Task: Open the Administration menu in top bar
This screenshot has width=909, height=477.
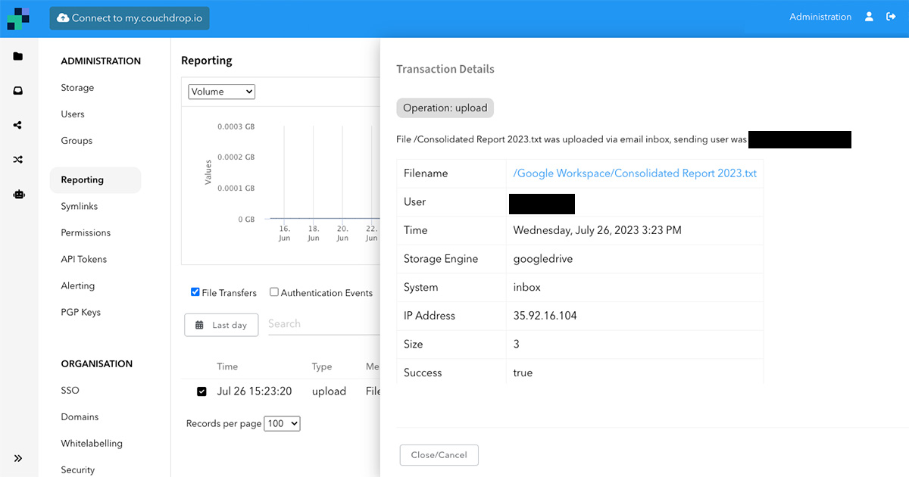Action: pyautogui.click(x=820, y=16)
